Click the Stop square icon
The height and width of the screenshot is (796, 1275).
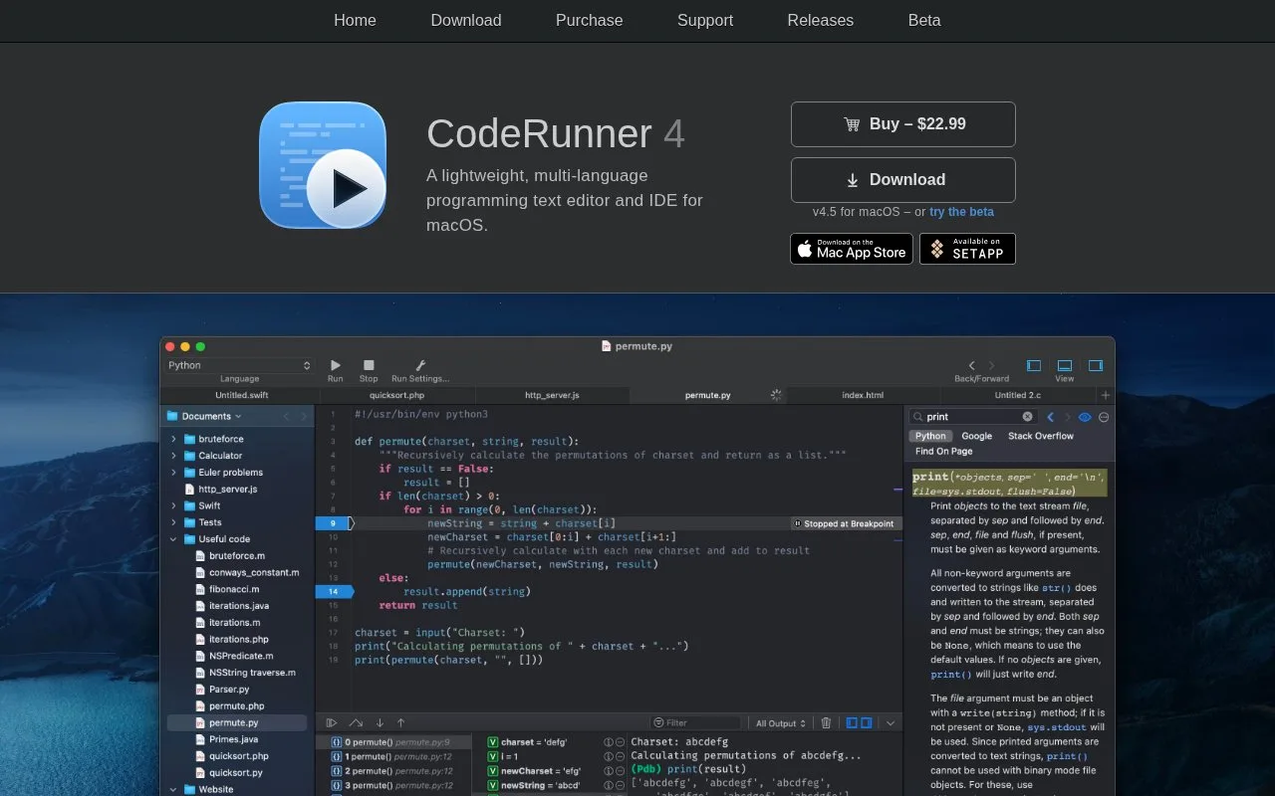369,365
